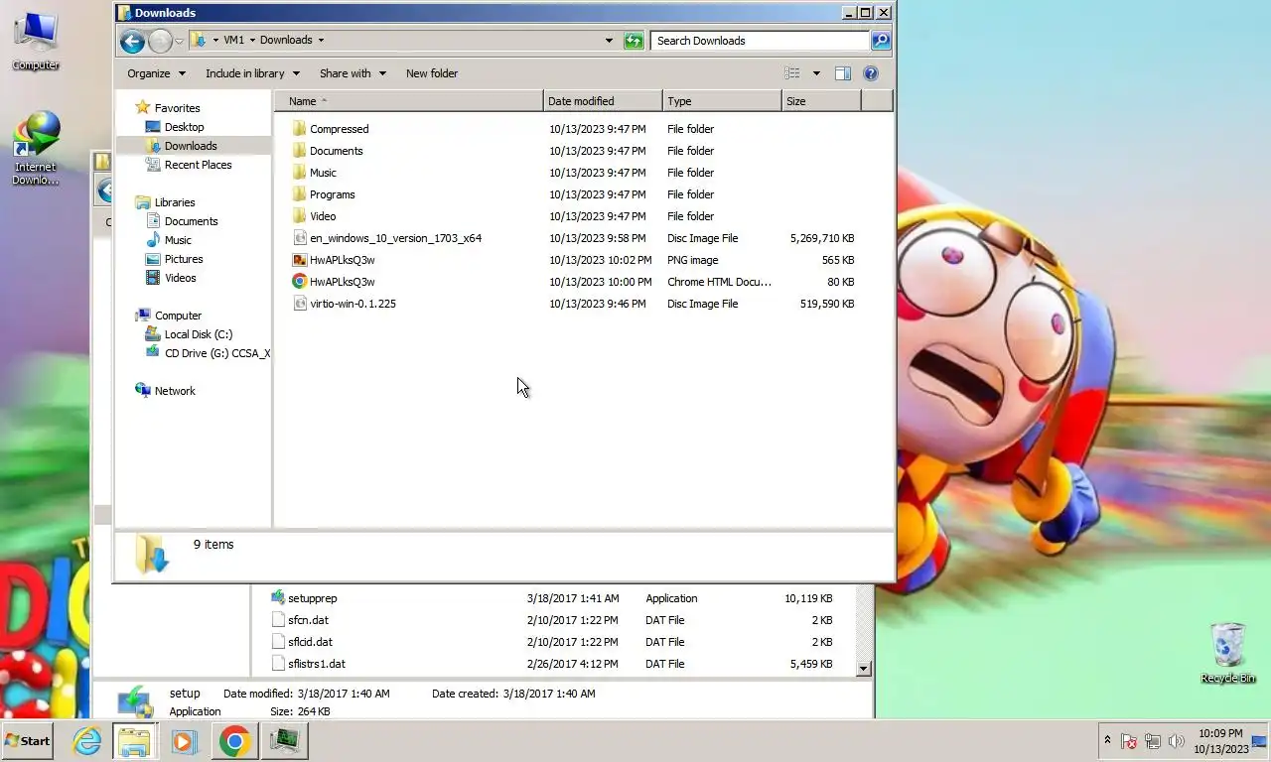Click the VM1 breadcrumb segment
This screenshot has height=762, width=1271.
(x=233, y=41)
